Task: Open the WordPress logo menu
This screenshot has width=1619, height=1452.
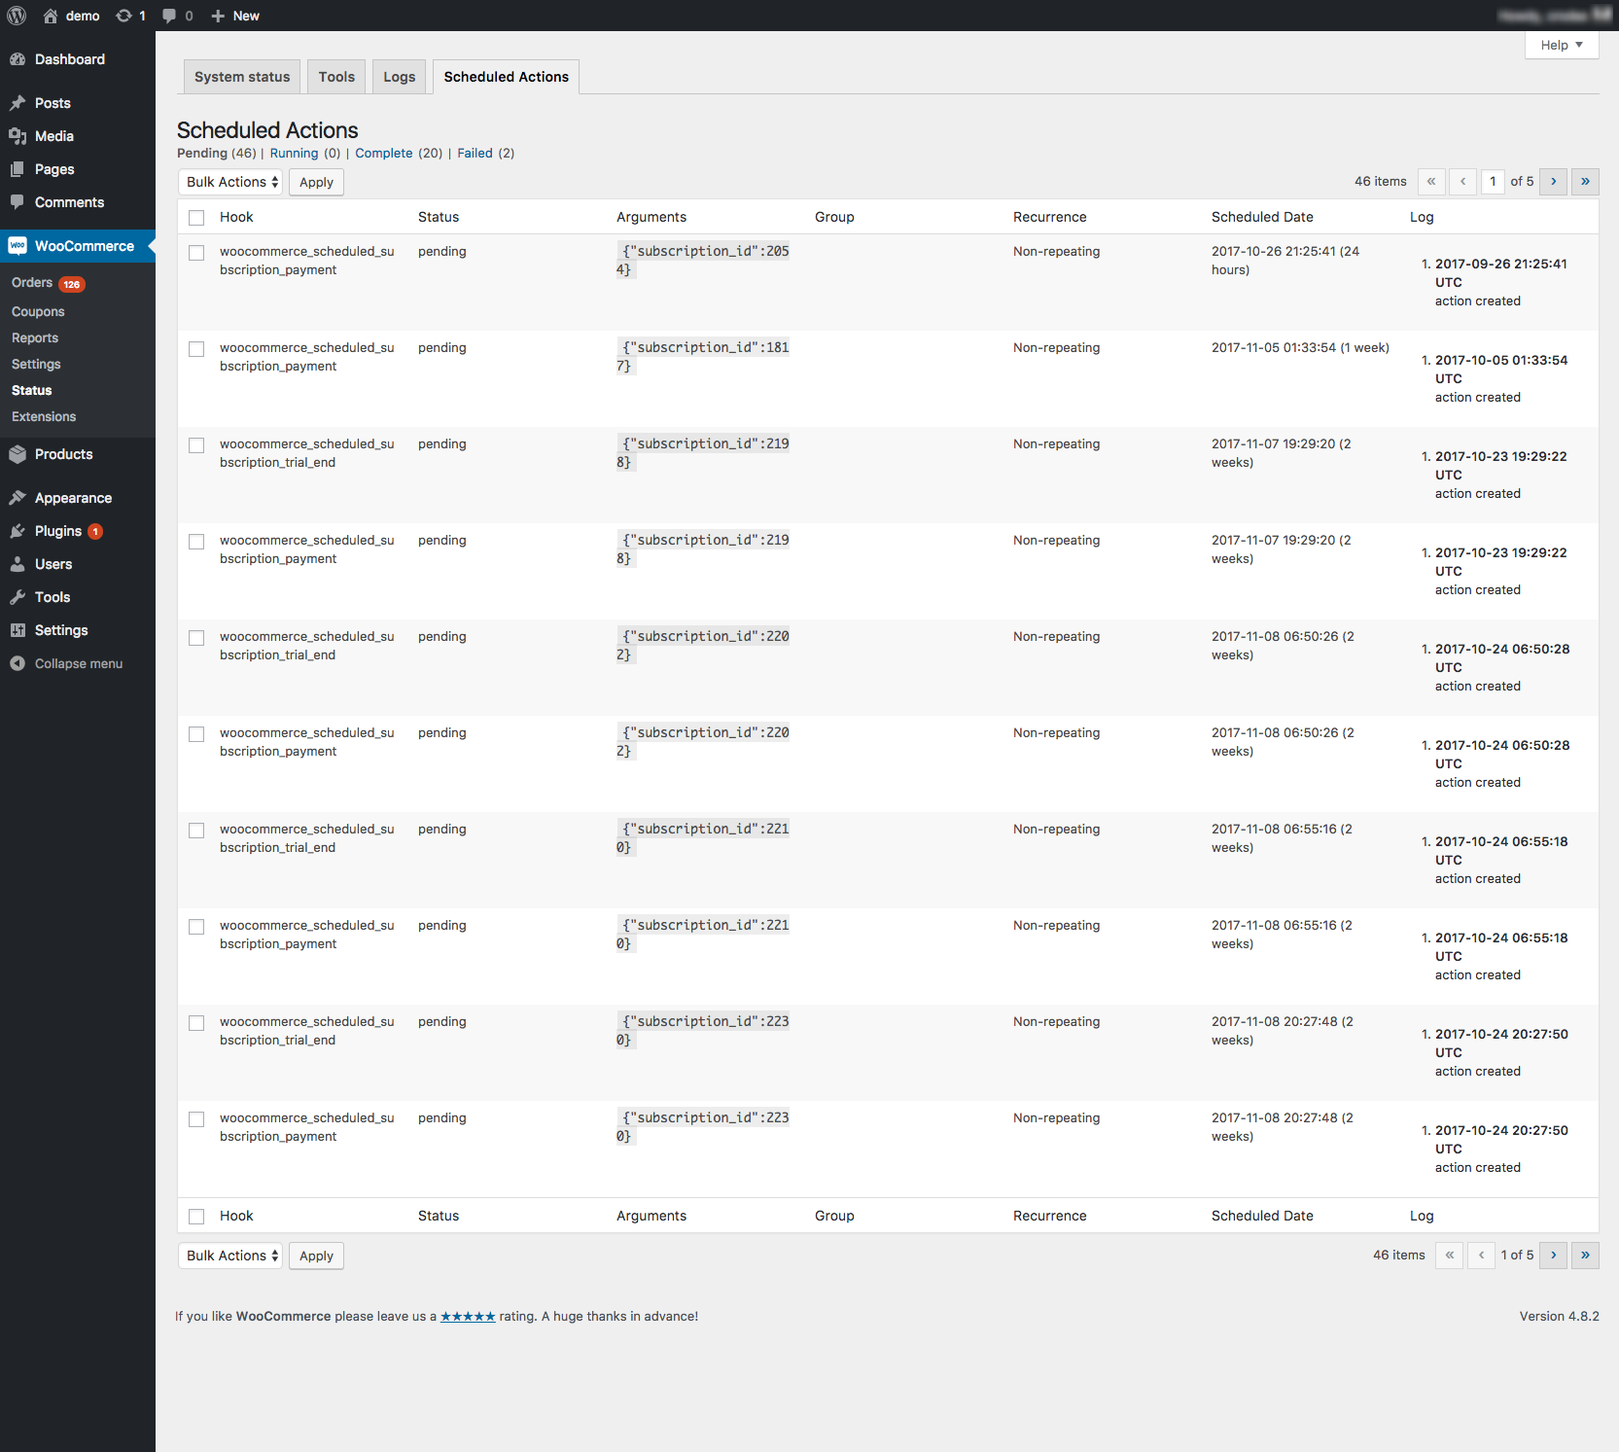Action: [x=16, y=16]
